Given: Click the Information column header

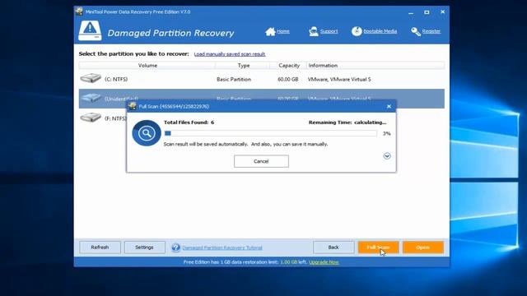Looking at the screenshot, I should tap(375, 66).
